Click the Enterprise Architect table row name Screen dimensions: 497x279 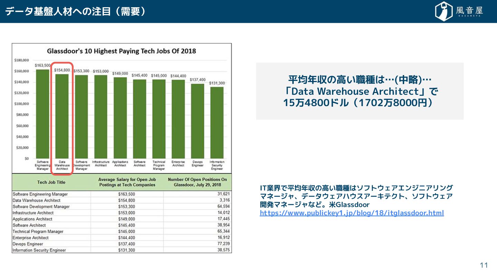pyautogui.click(x=30, y=238)
